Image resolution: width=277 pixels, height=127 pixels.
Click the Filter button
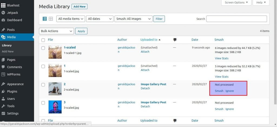[x=159, y=19]
